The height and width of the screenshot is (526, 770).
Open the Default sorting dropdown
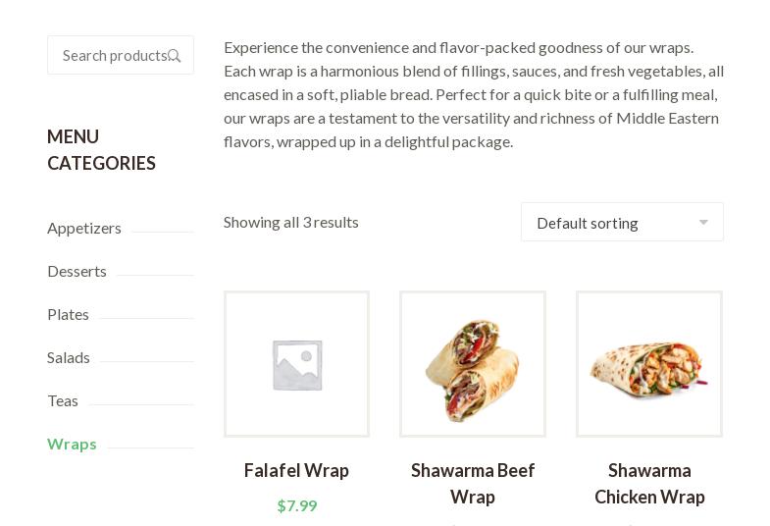click(x=608, y=223)
